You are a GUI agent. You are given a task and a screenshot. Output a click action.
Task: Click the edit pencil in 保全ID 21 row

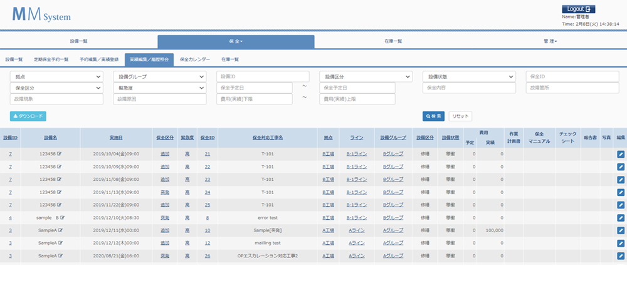pyautogui.click(x=620, y=154)
